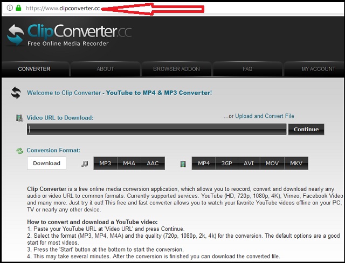This screenshot has height=263, width=345.
Task: Click the Continue button
Action: pos(306,129)
